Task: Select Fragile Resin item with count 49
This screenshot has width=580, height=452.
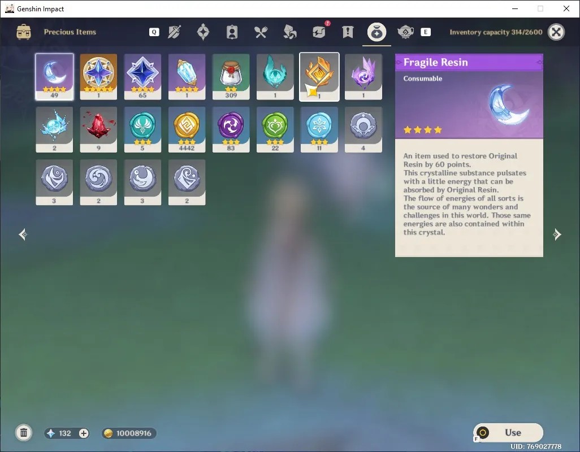Action: point(54,76)
